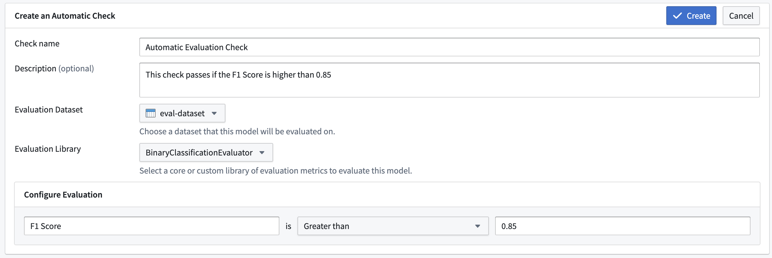Click the Check name label
This screenshot has width=772, height=258.
[37, 43]
